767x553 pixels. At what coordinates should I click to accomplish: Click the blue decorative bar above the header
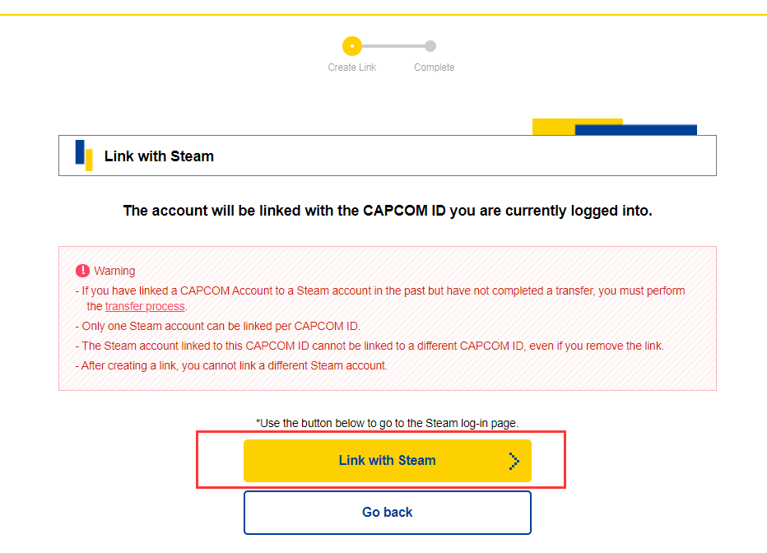click(x=635, y=130)
